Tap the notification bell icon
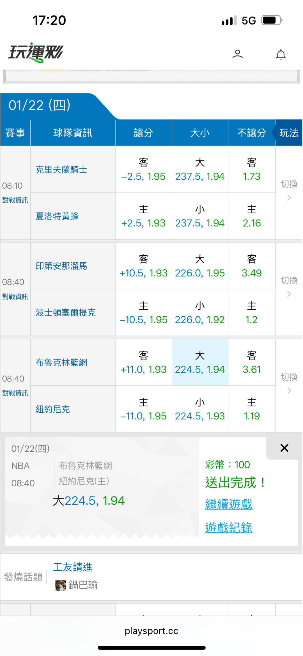Image resolution: width=303 pixels, height=656 pixels. [x=281, y=54]
